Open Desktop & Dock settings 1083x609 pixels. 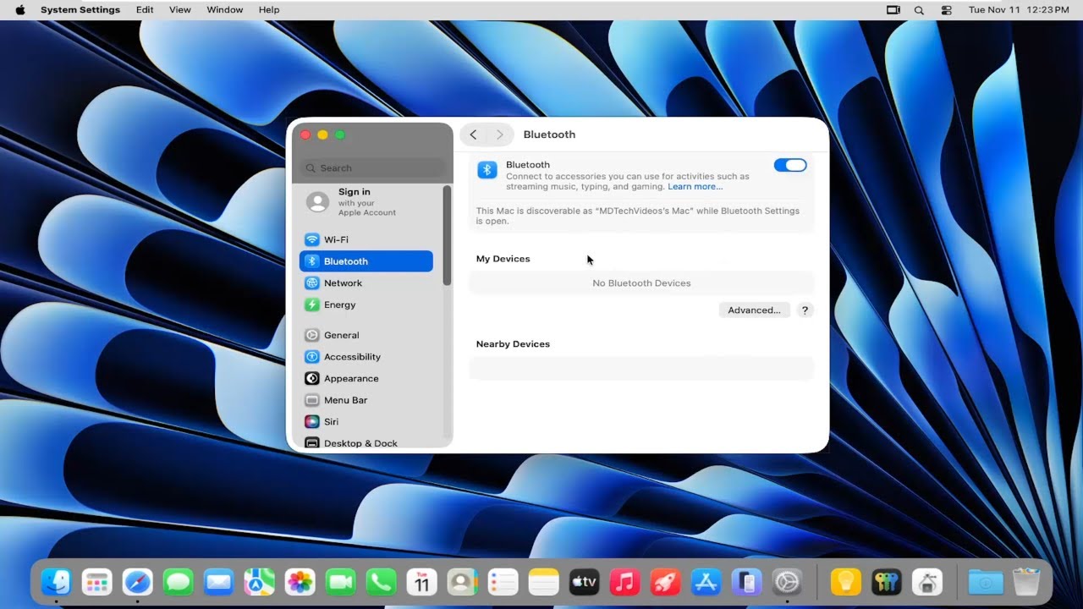(x=366, y=443)
